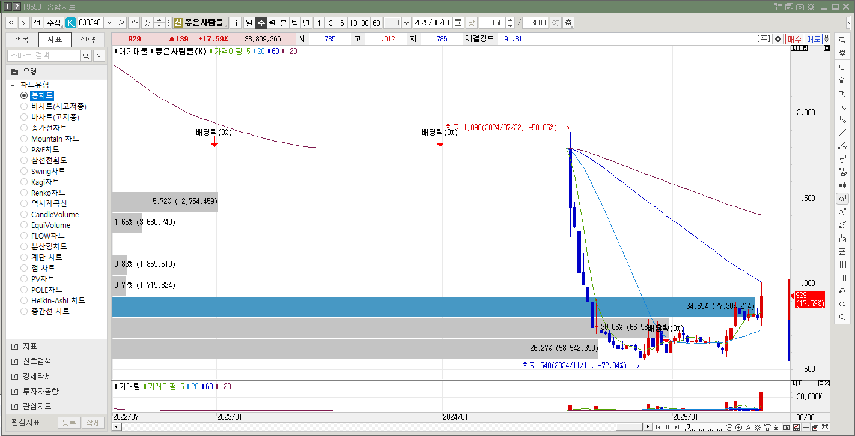
Task: Expand the 지표 tree section
Action: pyautogui.click(x=14, y=347)
